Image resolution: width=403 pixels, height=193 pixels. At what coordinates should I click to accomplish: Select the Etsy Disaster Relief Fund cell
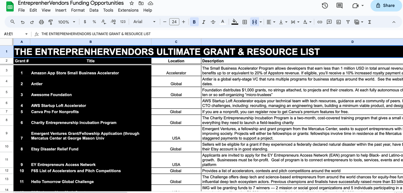coord(91,147)
